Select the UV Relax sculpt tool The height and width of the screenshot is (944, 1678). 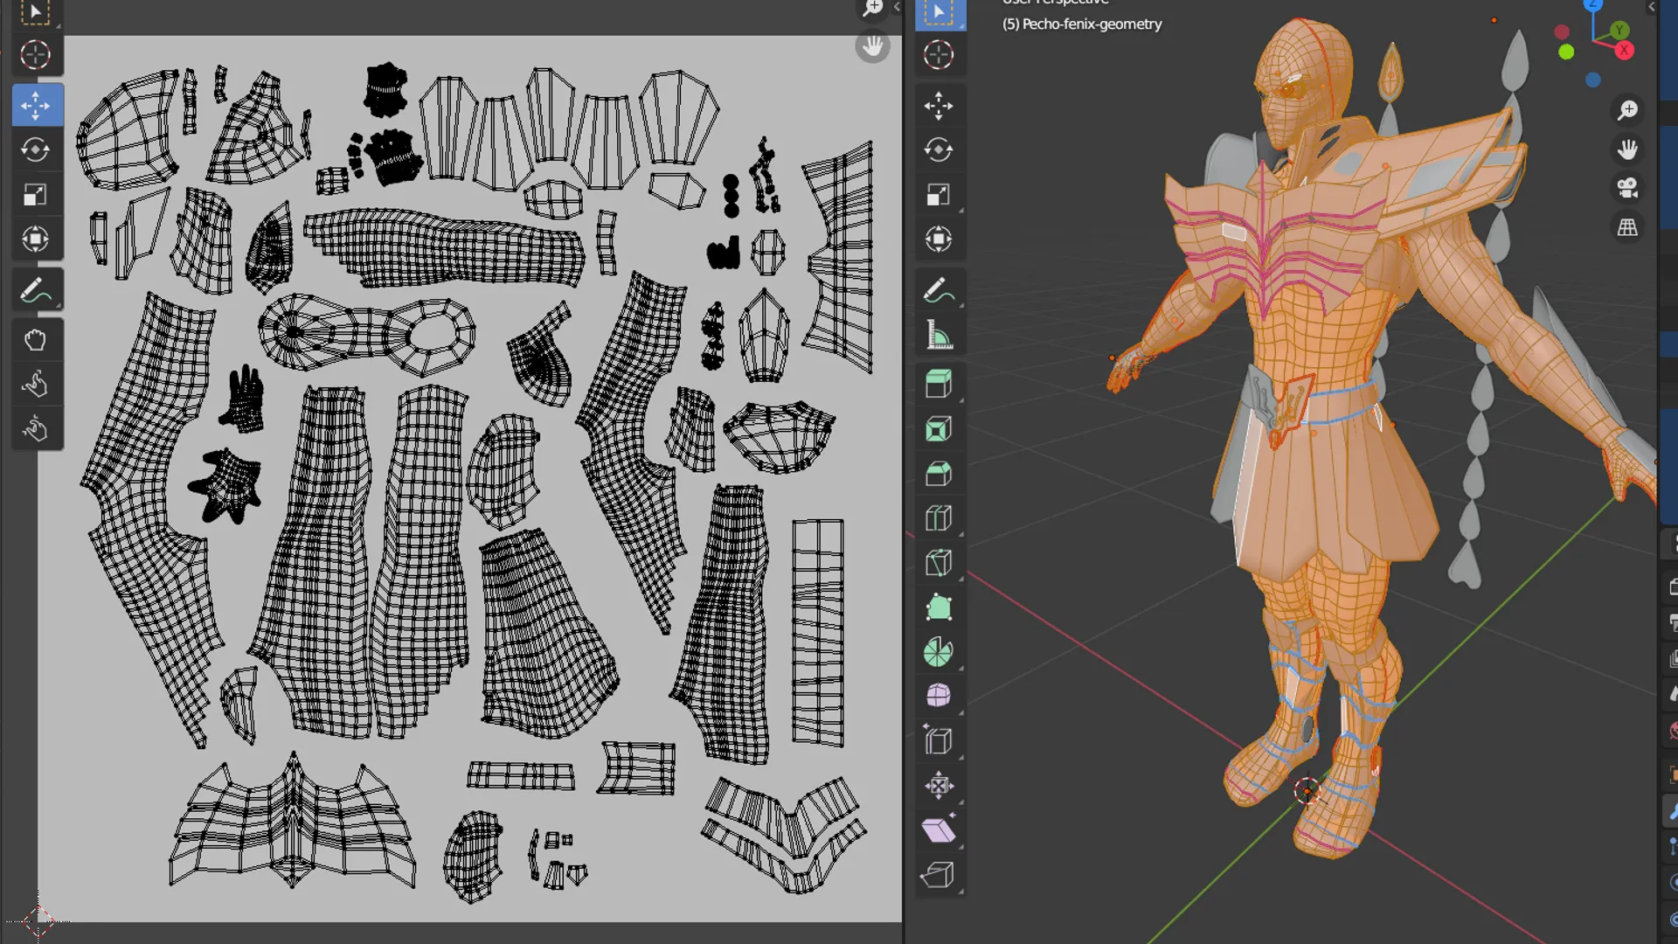click(36, 385)
